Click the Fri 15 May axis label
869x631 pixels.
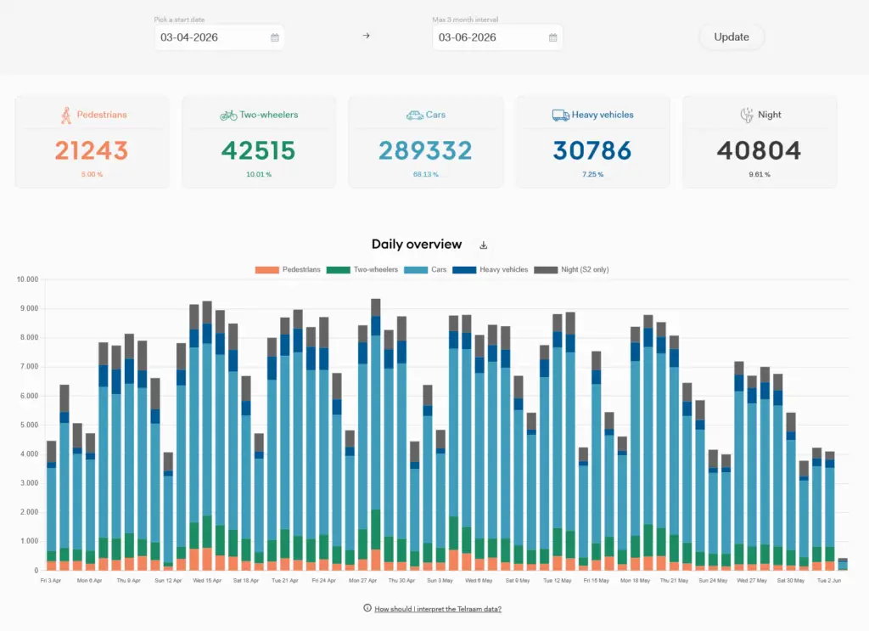[596, 581]
